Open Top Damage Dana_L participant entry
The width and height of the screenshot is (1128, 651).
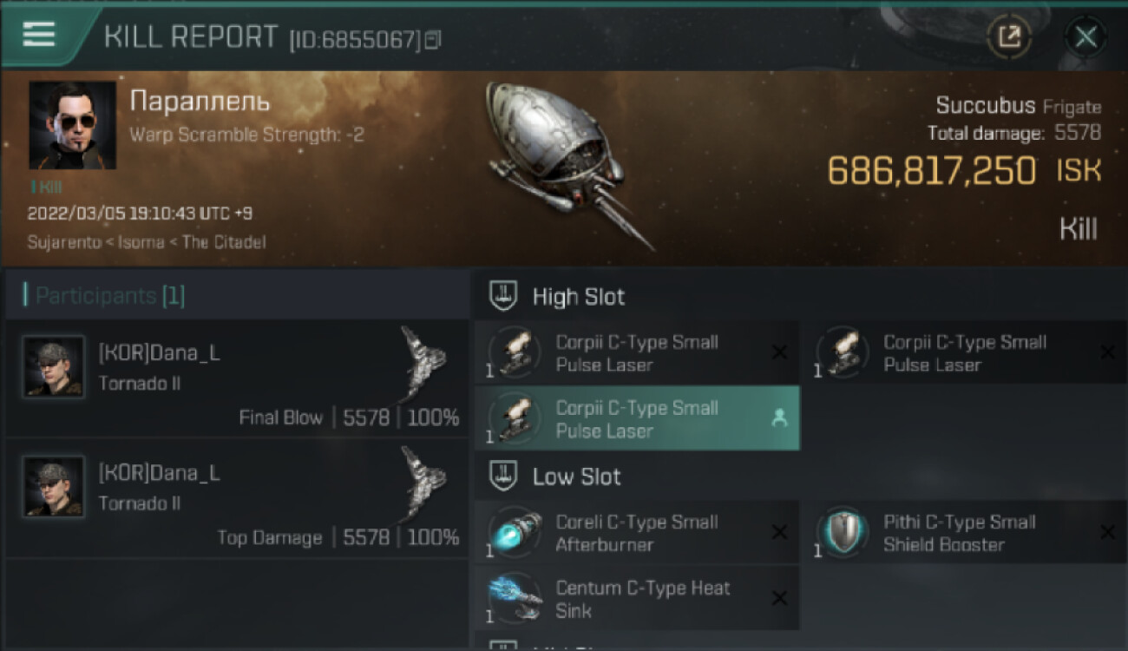click(236, 496)
